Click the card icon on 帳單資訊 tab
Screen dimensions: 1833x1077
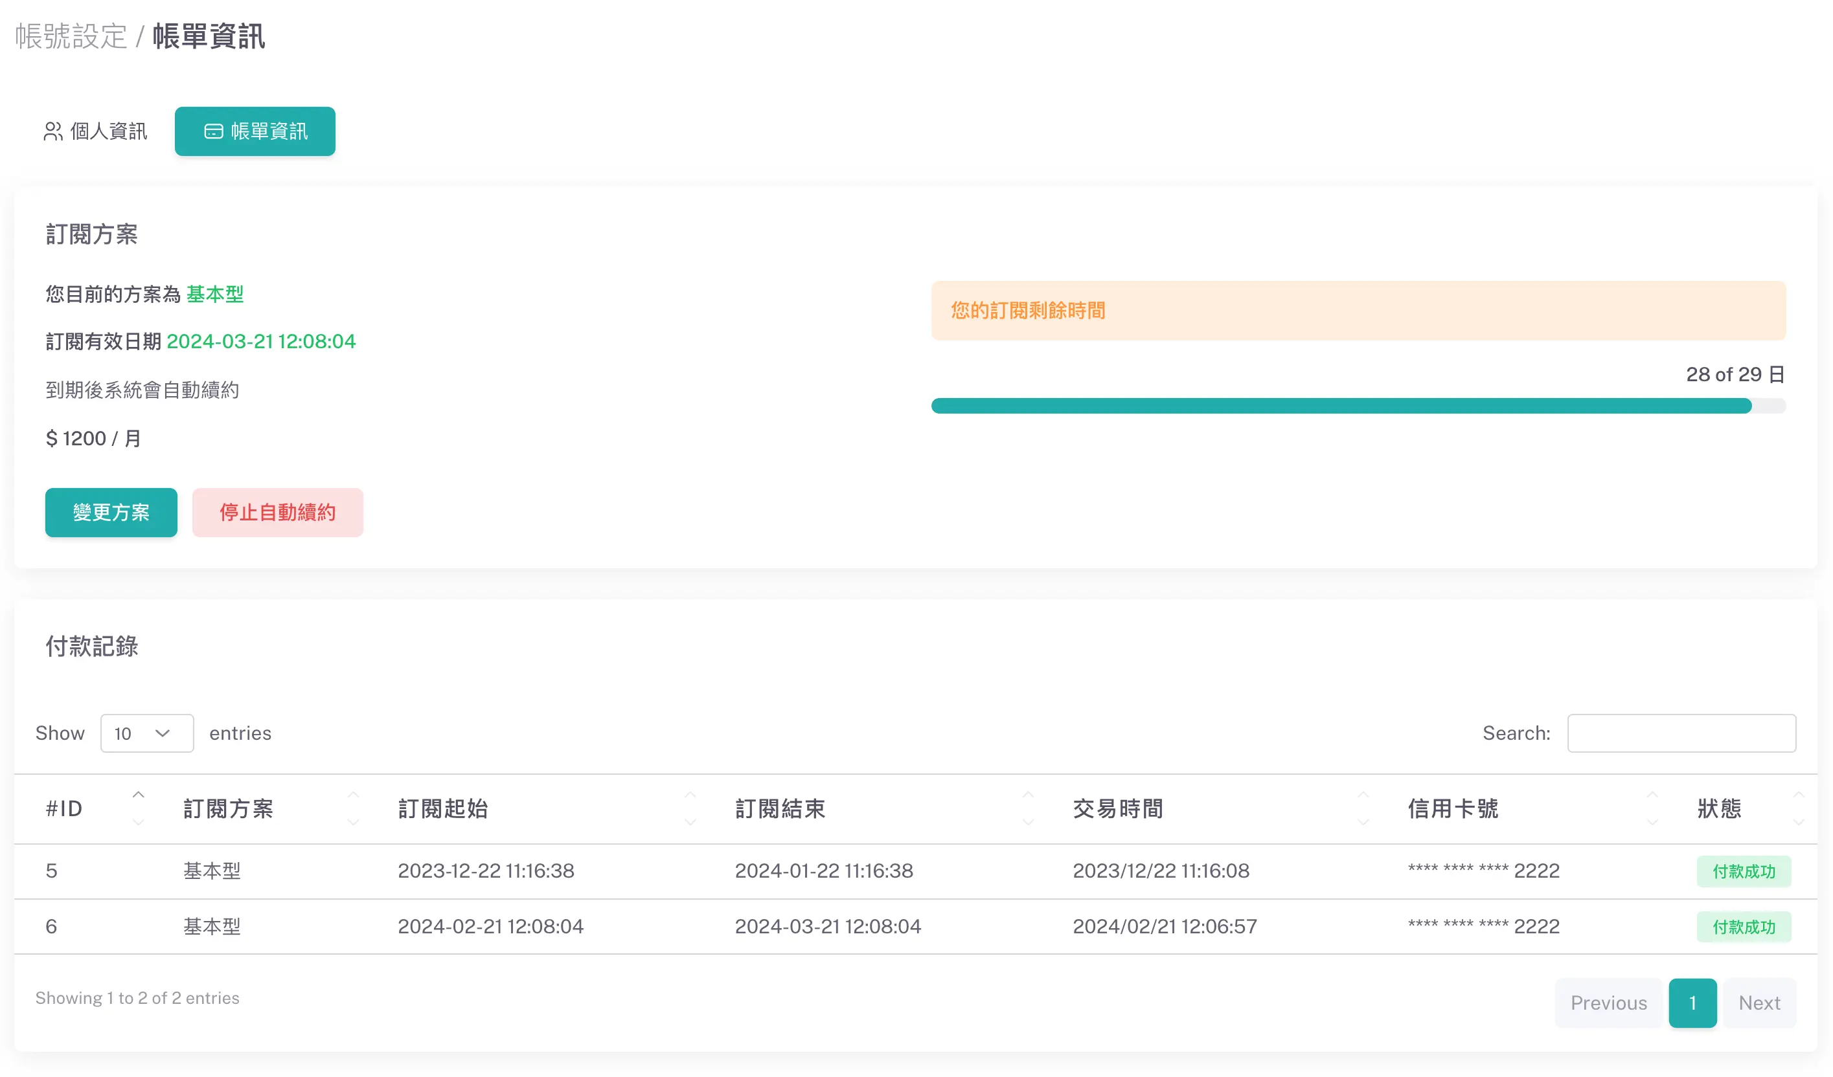tap(213, 131)
